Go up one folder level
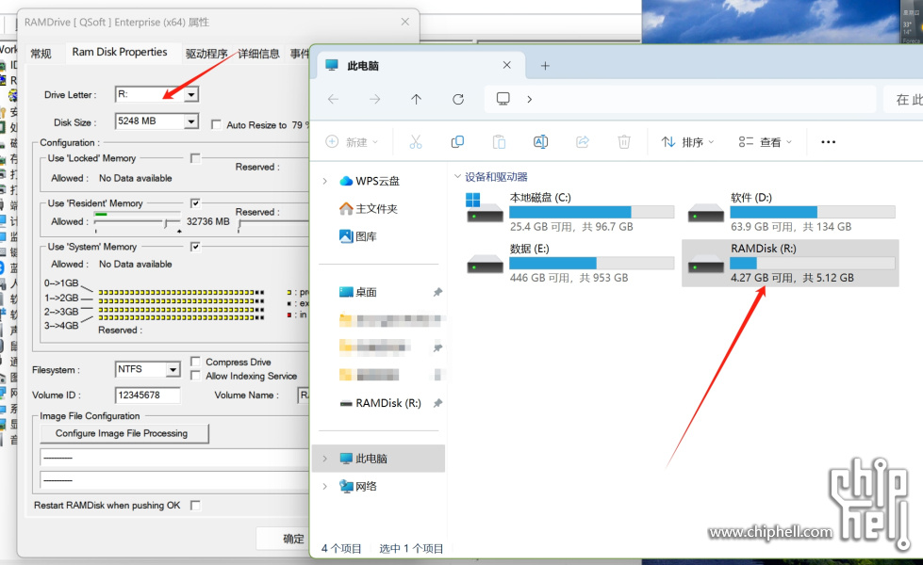The width and height of the screenshot is (923, 565). [x=416, y=100]
